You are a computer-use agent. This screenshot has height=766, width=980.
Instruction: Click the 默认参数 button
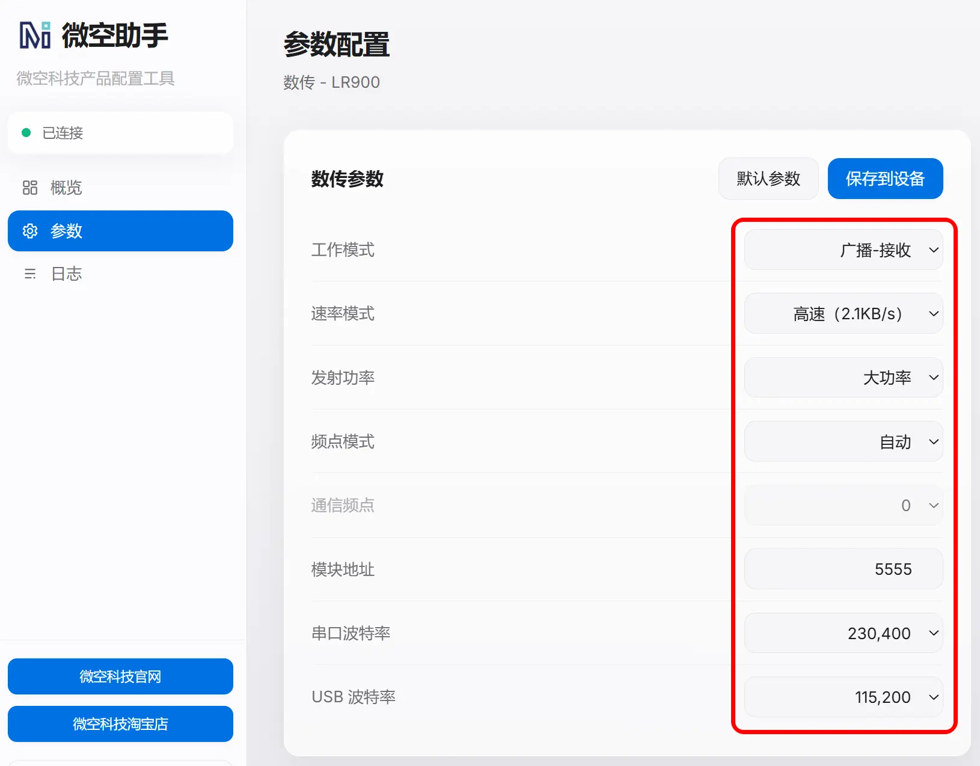pyautogui.click(x=768, y=179)
